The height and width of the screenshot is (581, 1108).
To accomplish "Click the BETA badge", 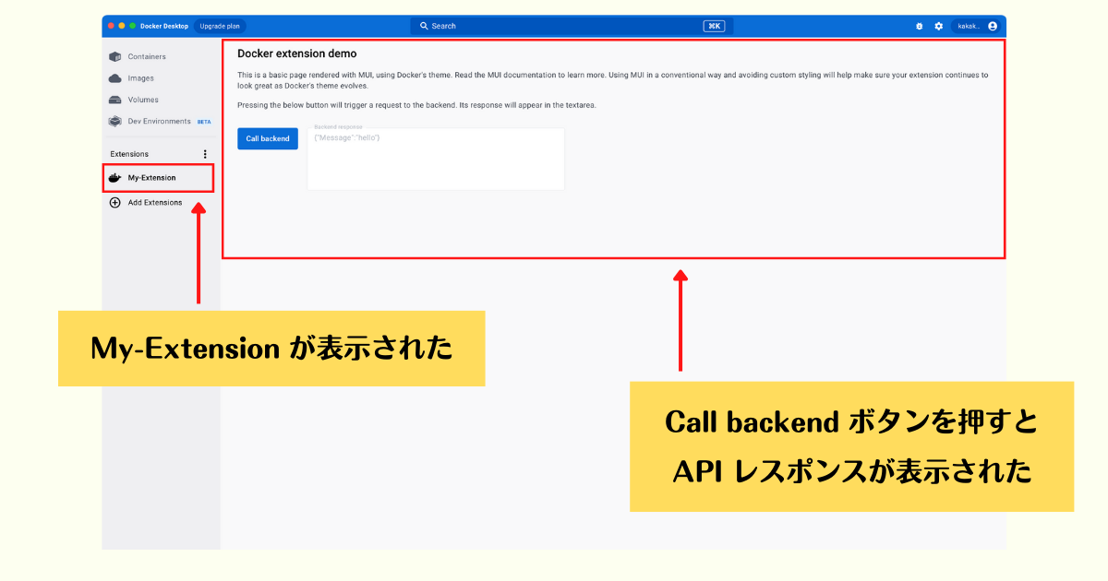I will click(204, 122).
